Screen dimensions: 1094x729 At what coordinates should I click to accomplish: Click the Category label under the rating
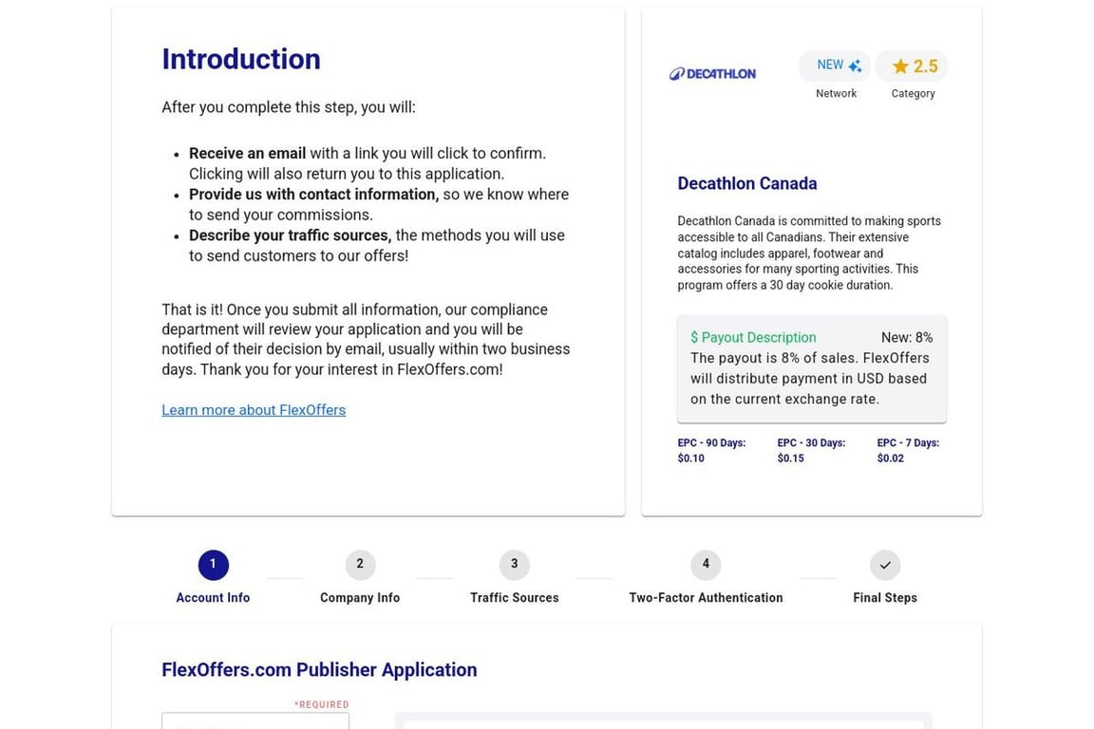click(914, 93)
